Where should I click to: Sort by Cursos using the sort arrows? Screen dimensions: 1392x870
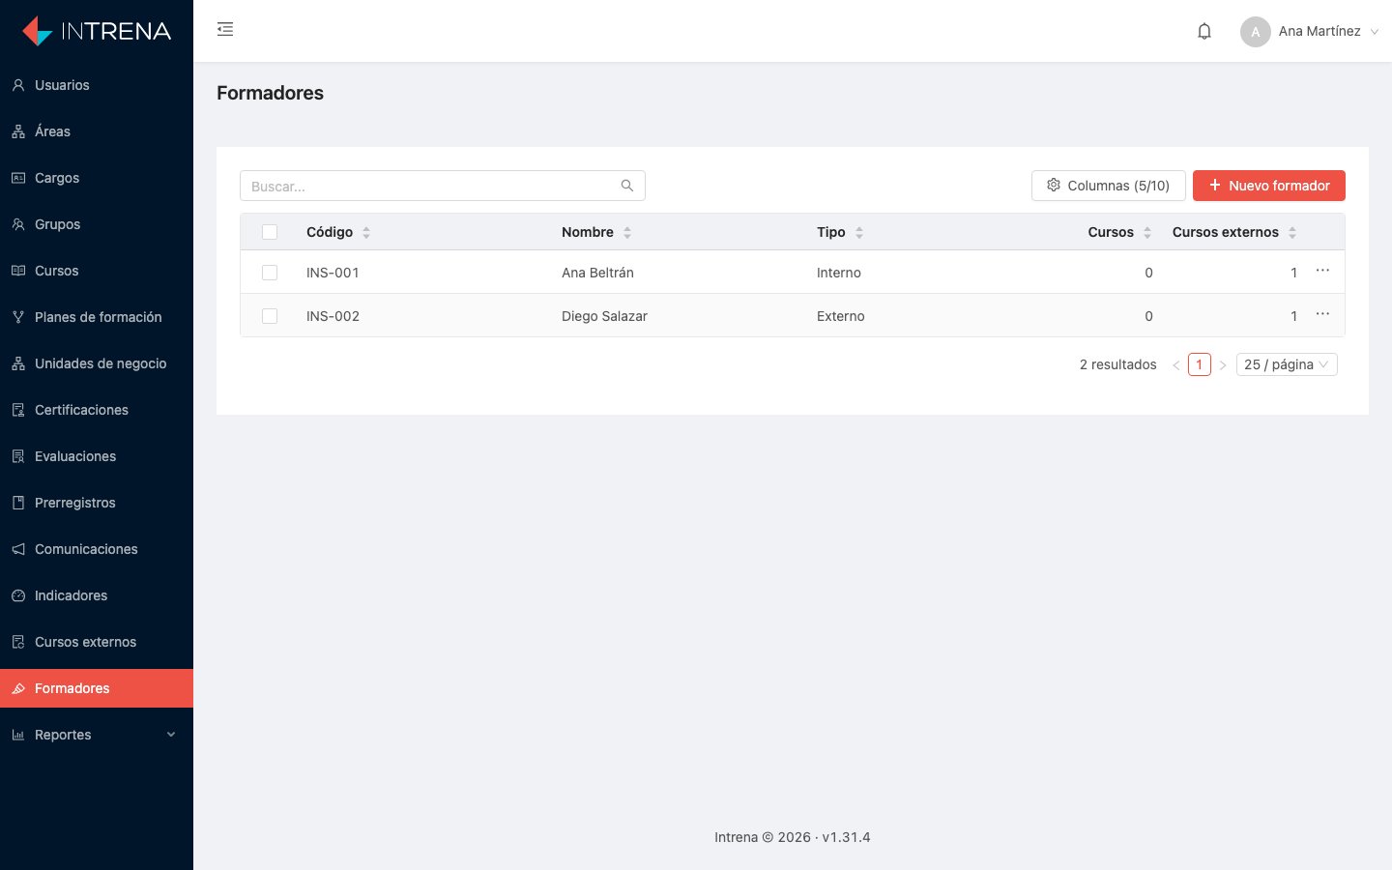tap(1147, 232)
